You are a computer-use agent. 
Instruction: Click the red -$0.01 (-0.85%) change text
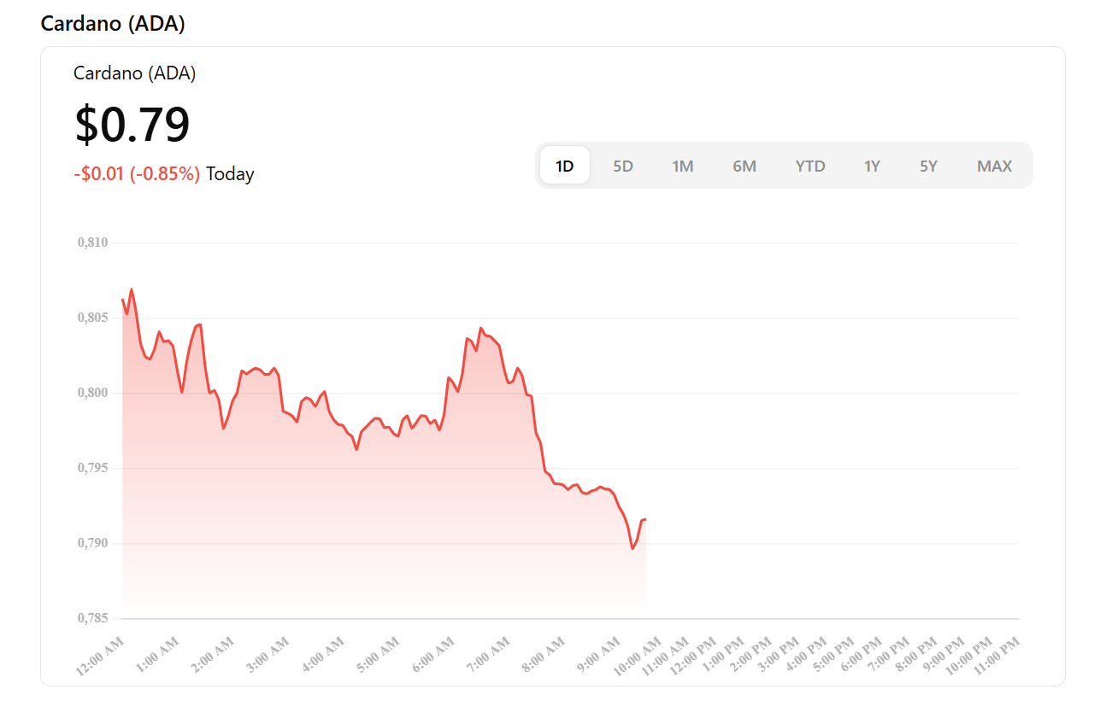(137, 174)
